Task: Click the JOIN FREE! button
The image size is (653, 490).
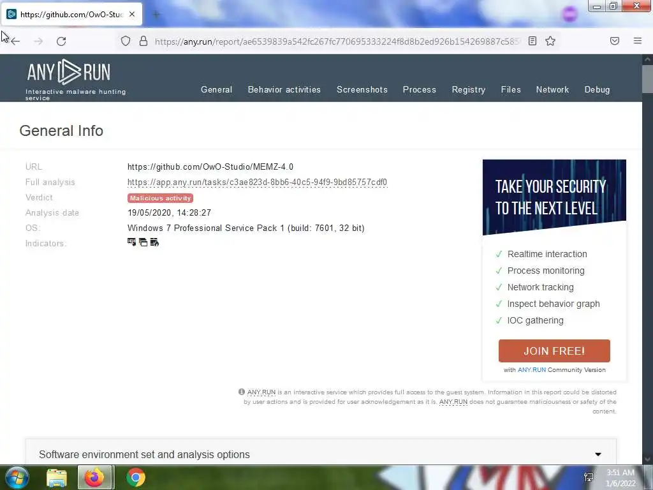Action: click(x=554, y=351)
